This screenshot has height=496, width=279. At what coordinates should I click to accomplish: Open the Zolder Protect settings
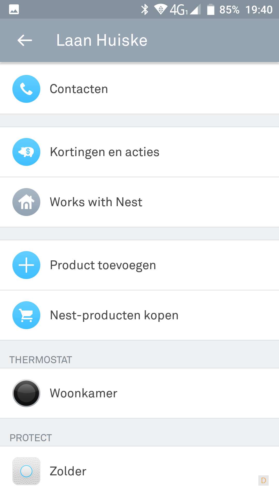[x=68, y=471]
